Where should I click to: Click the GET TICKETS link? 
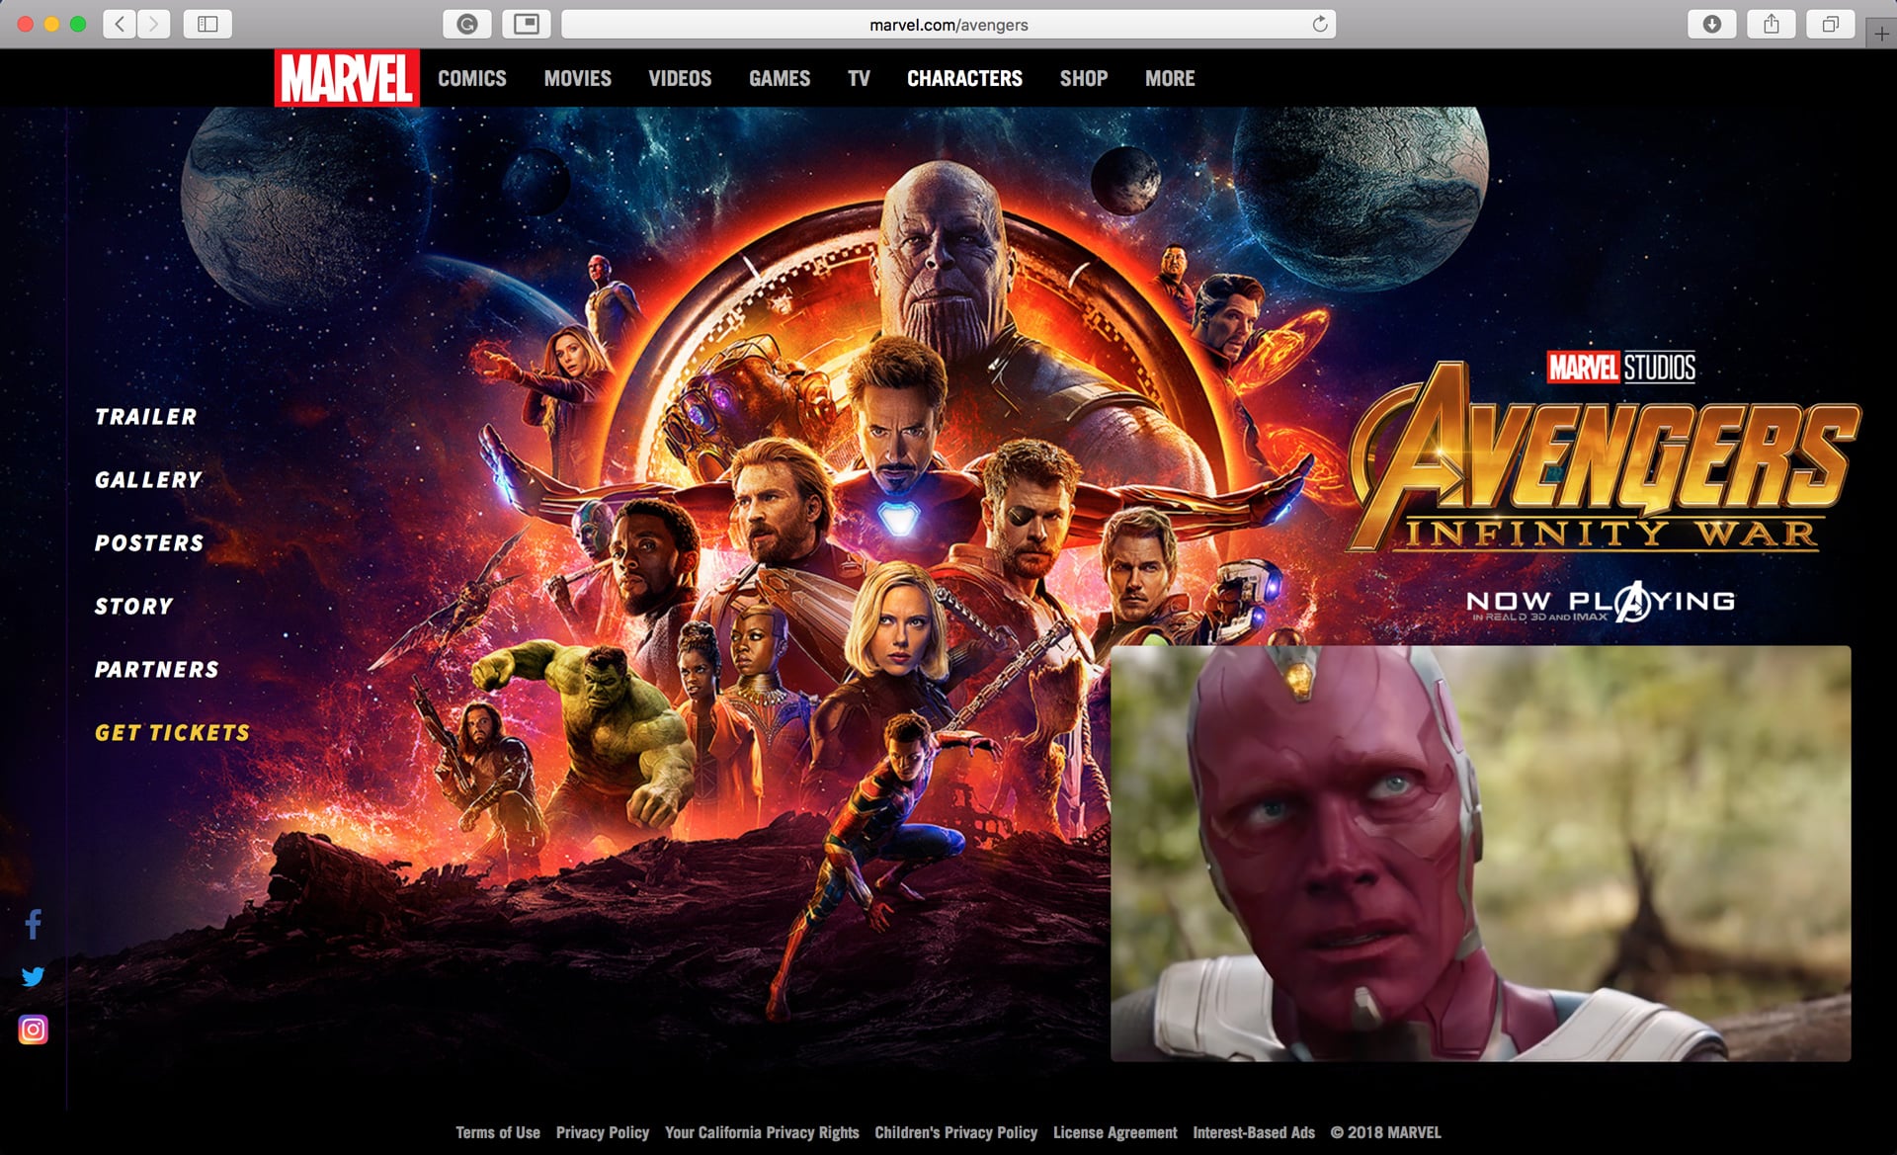tap(174, 732)
